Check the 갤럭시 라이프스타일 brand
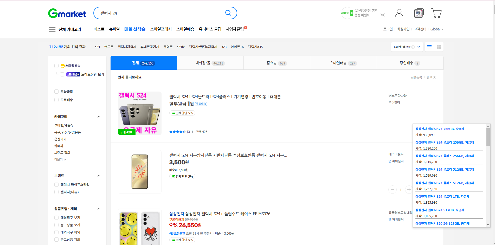 [x=56, y=185]
